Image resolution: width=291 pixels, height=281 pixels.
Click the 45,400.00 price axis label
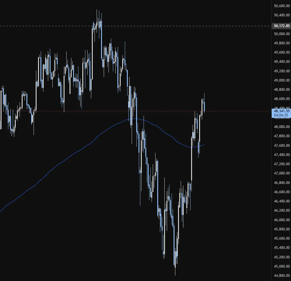point(281,248)
